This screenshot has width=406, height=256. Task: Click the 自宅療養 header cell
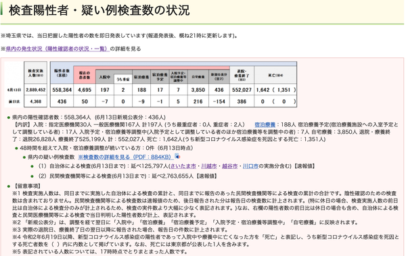click(198, 77)
